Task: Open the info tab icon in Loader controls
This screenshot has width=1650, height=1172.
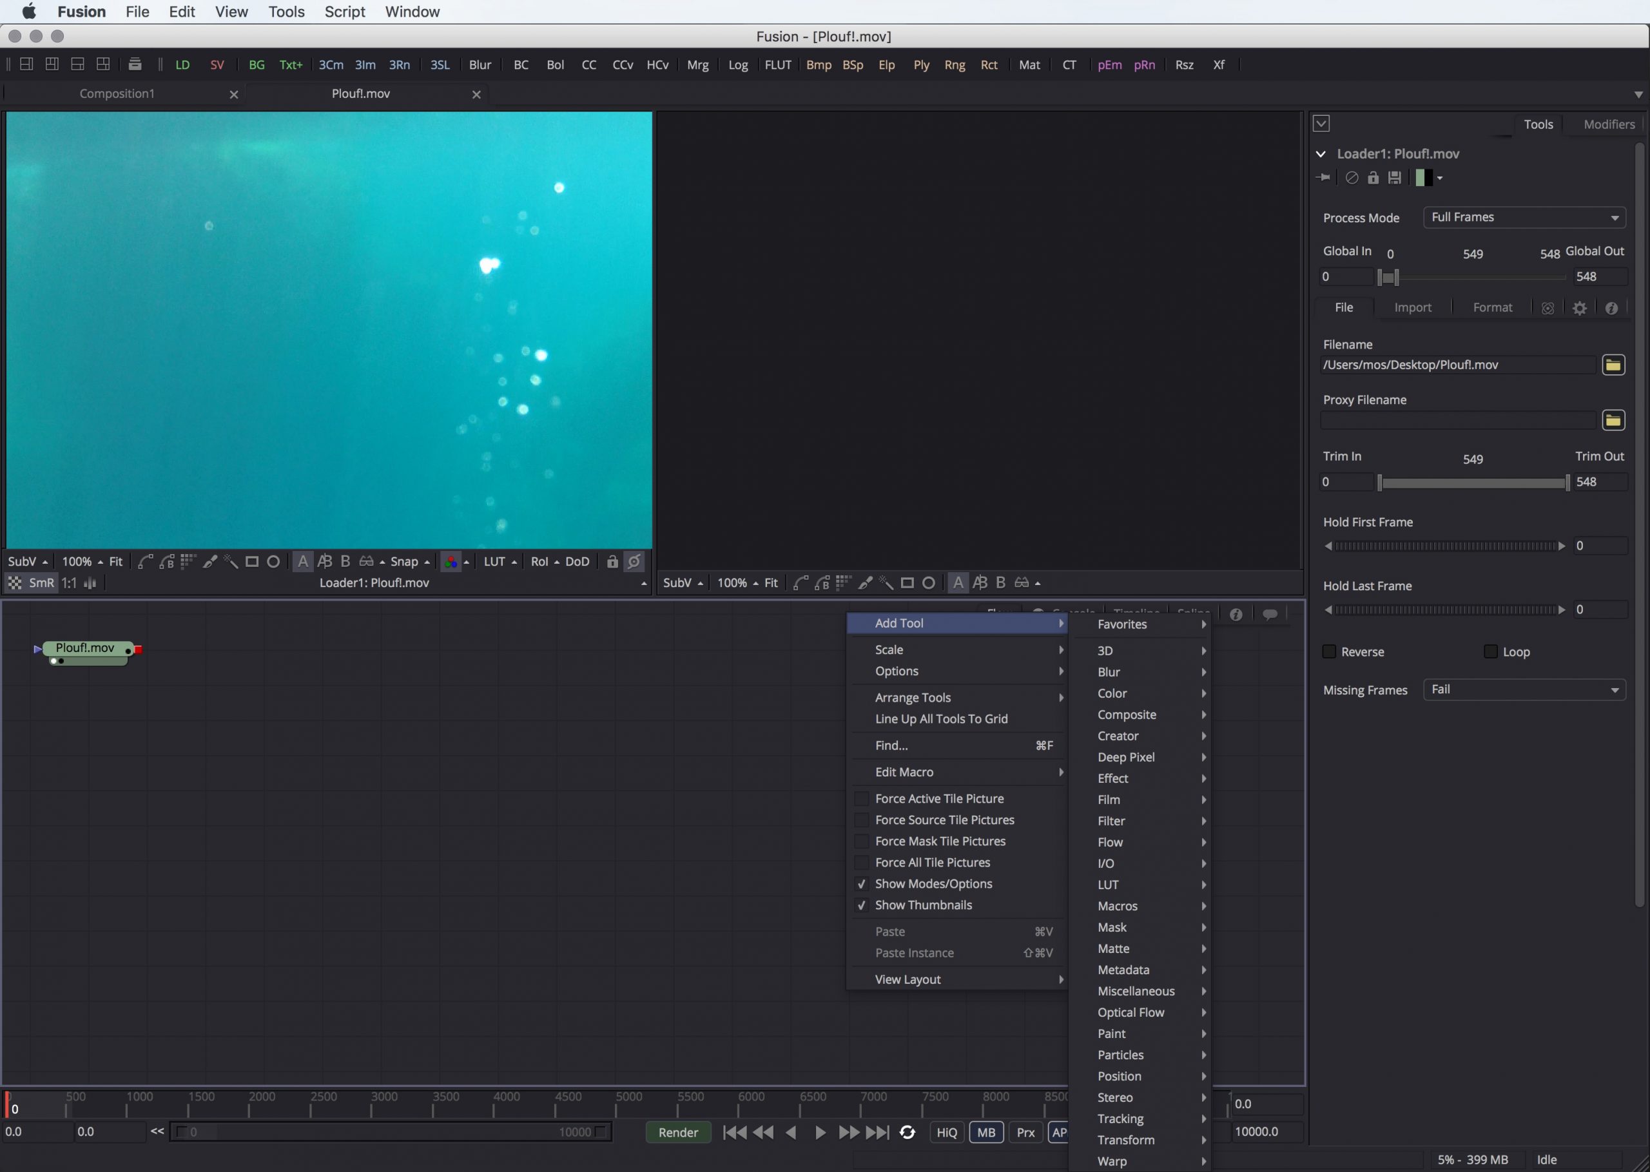Action: point(1612,308)
